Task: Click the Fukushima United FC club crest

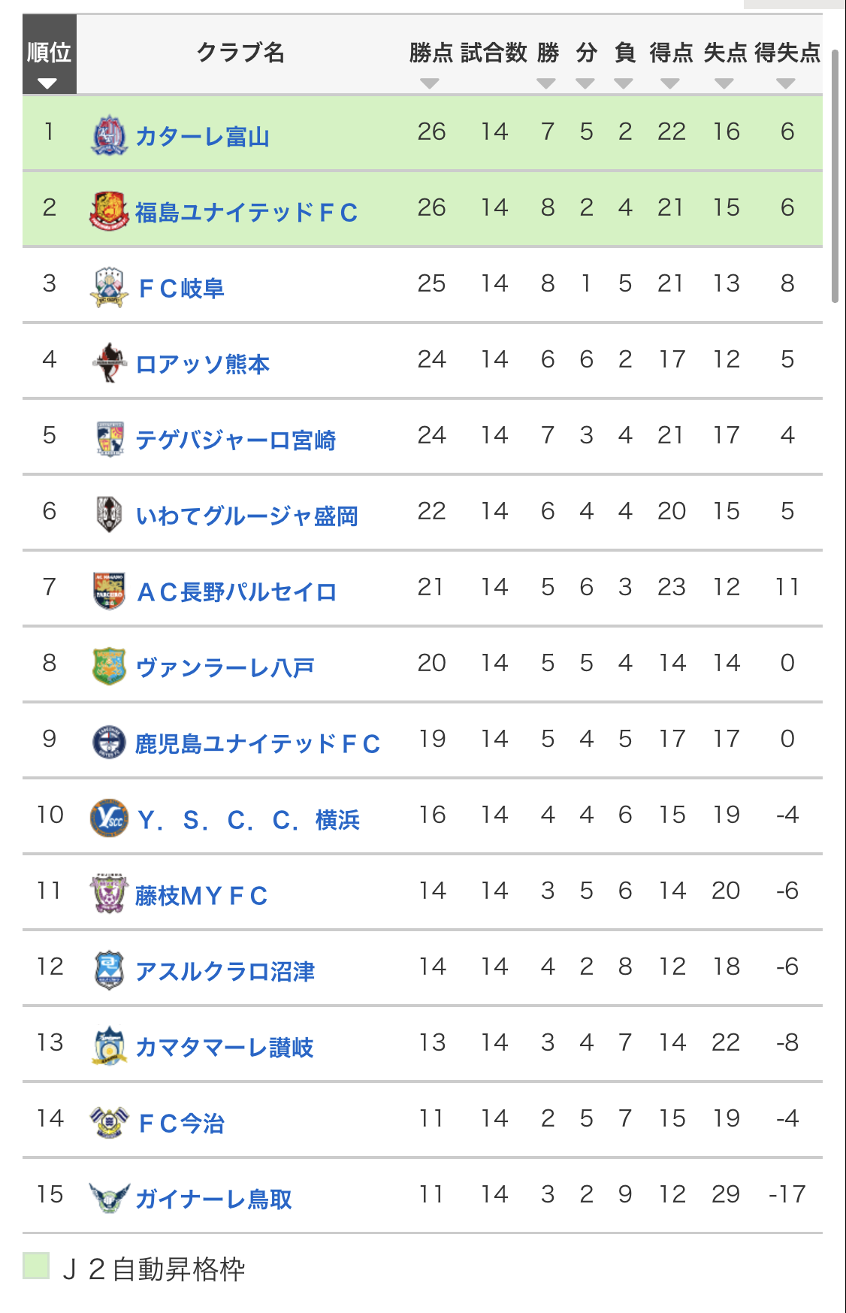Action: tap(109, 211)
